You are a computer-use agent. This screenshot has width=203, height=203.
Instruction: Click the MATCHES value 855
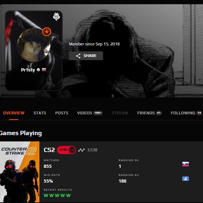(47, 166)
